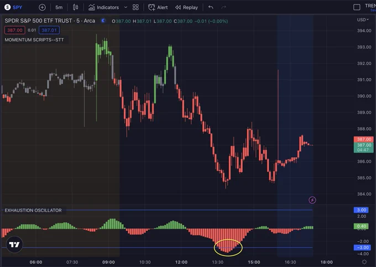Create a new Alert

[158, 7]
